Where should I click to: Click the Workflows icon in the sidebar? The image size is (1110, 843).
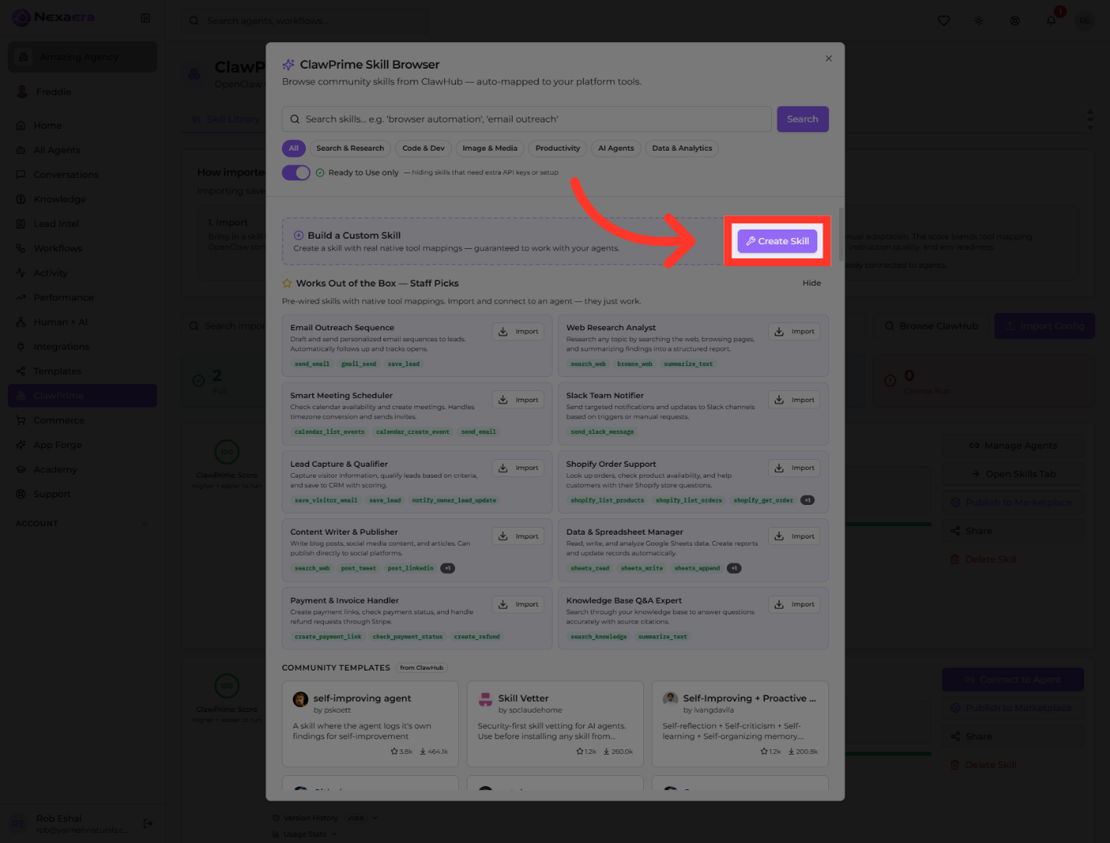(x=21, y=248)
